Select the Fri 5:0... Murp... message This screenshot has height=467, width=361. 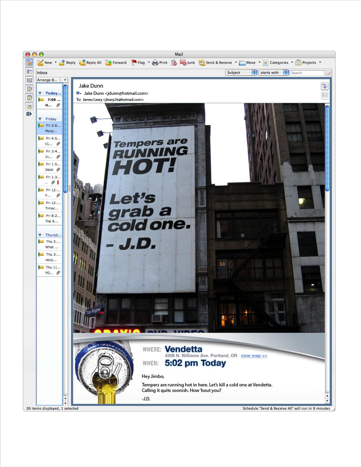50,128
